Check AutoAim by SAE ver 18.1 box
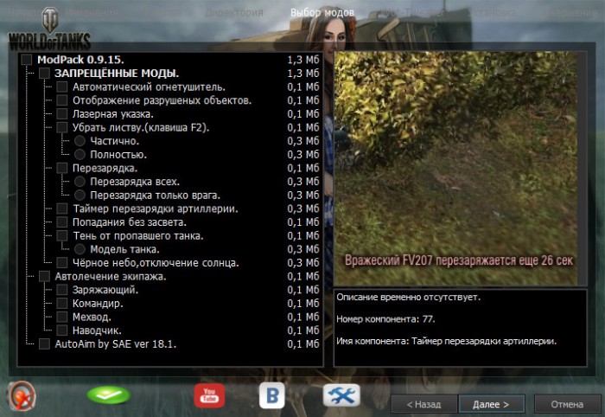This screenshot has height=417, width=605. click(44, 344)
